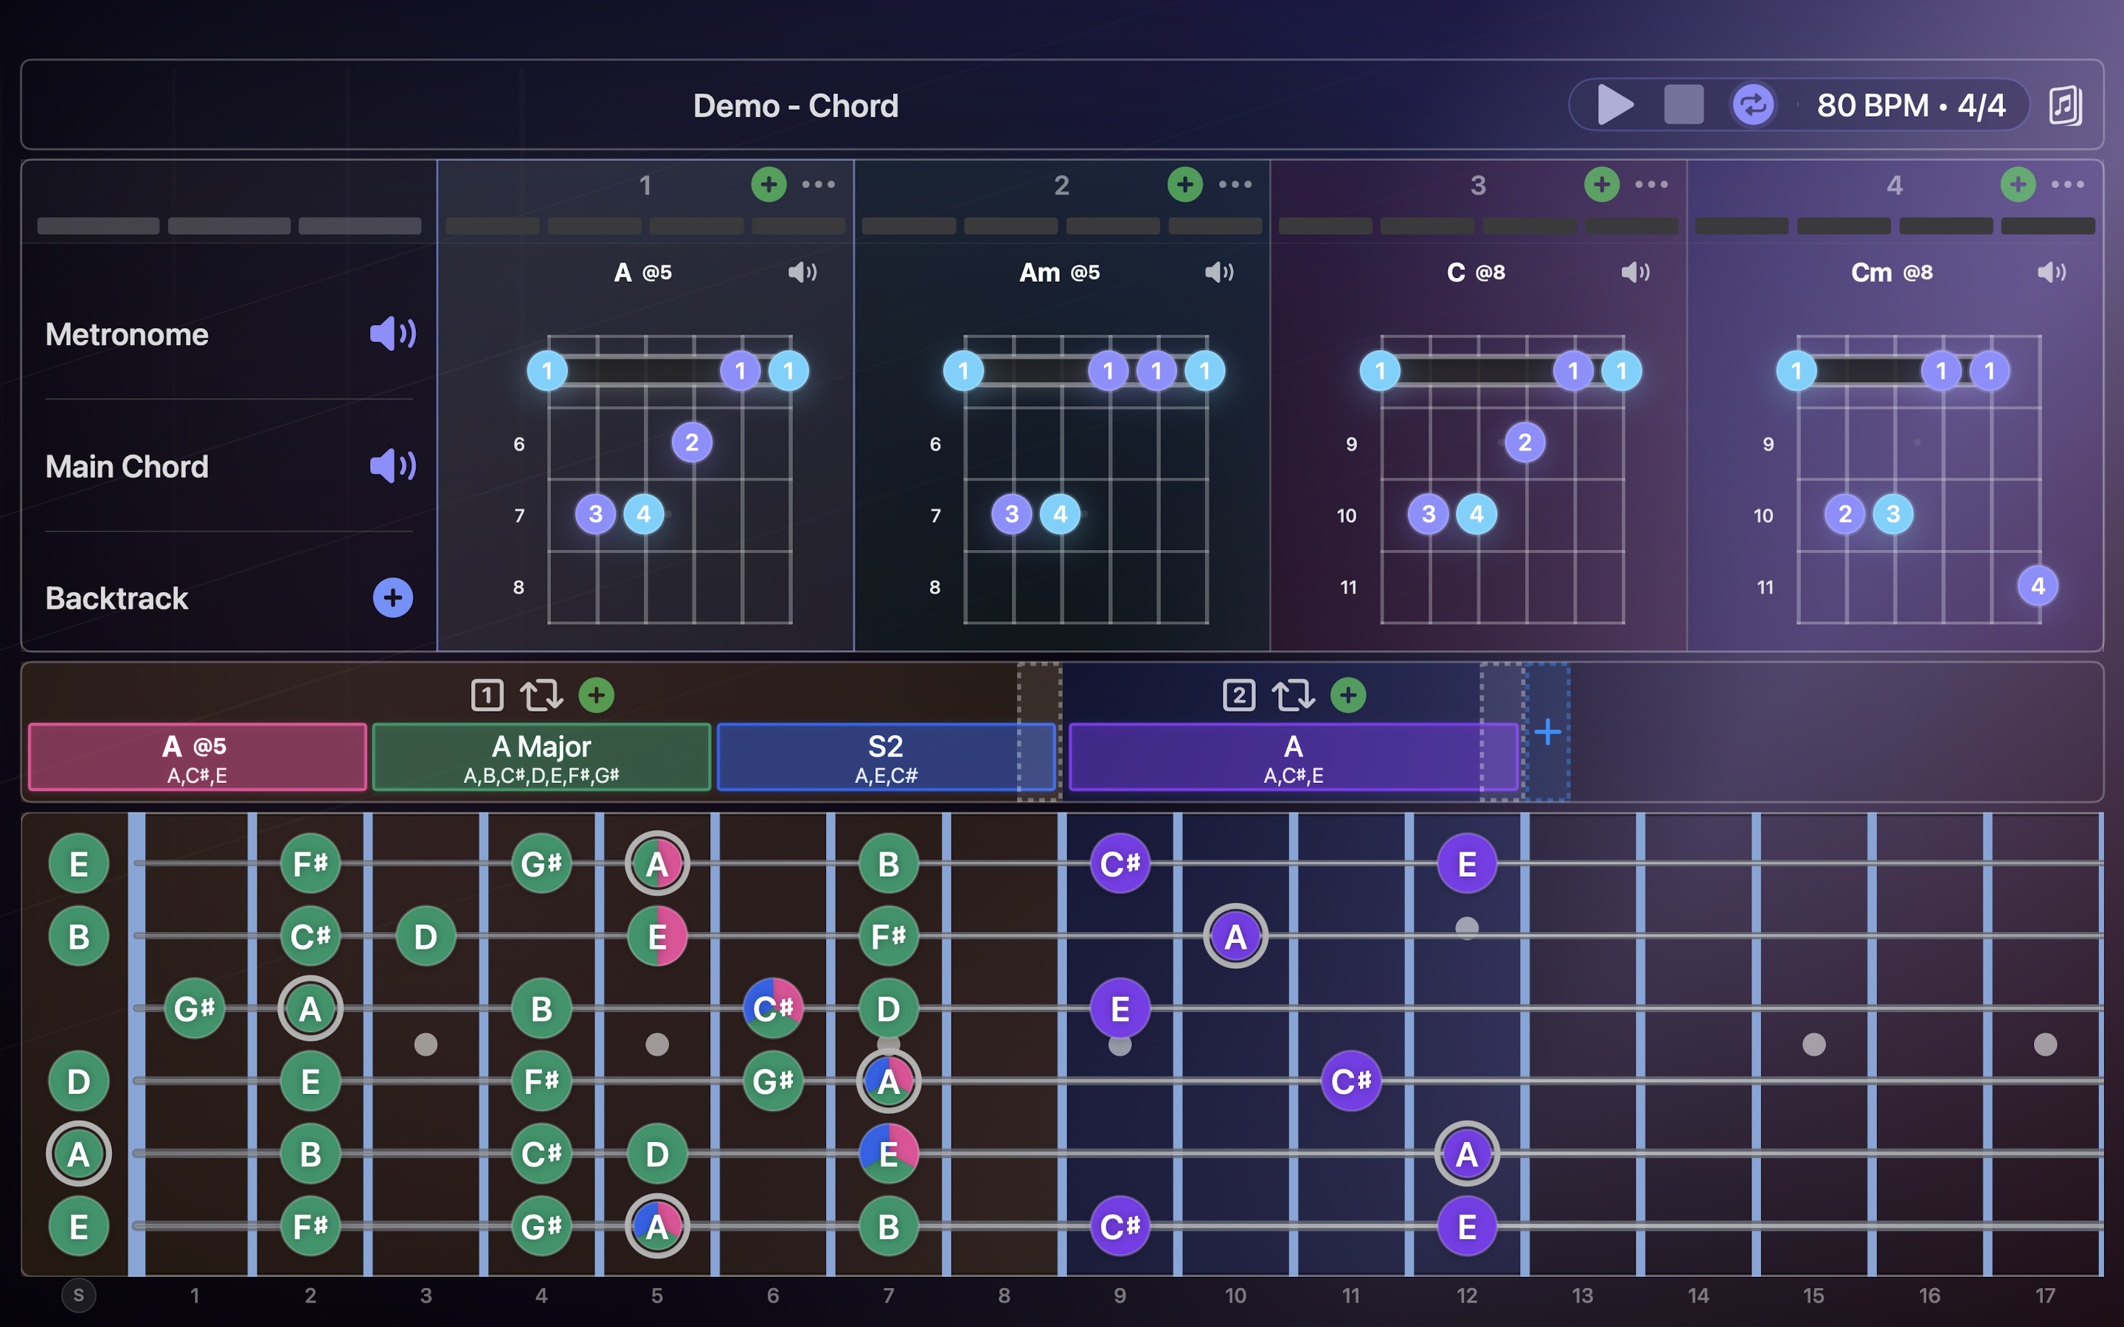Click the repeat icon in section 1
The width and height of the screenshot is (2124, 1327).
coord(541,694)
